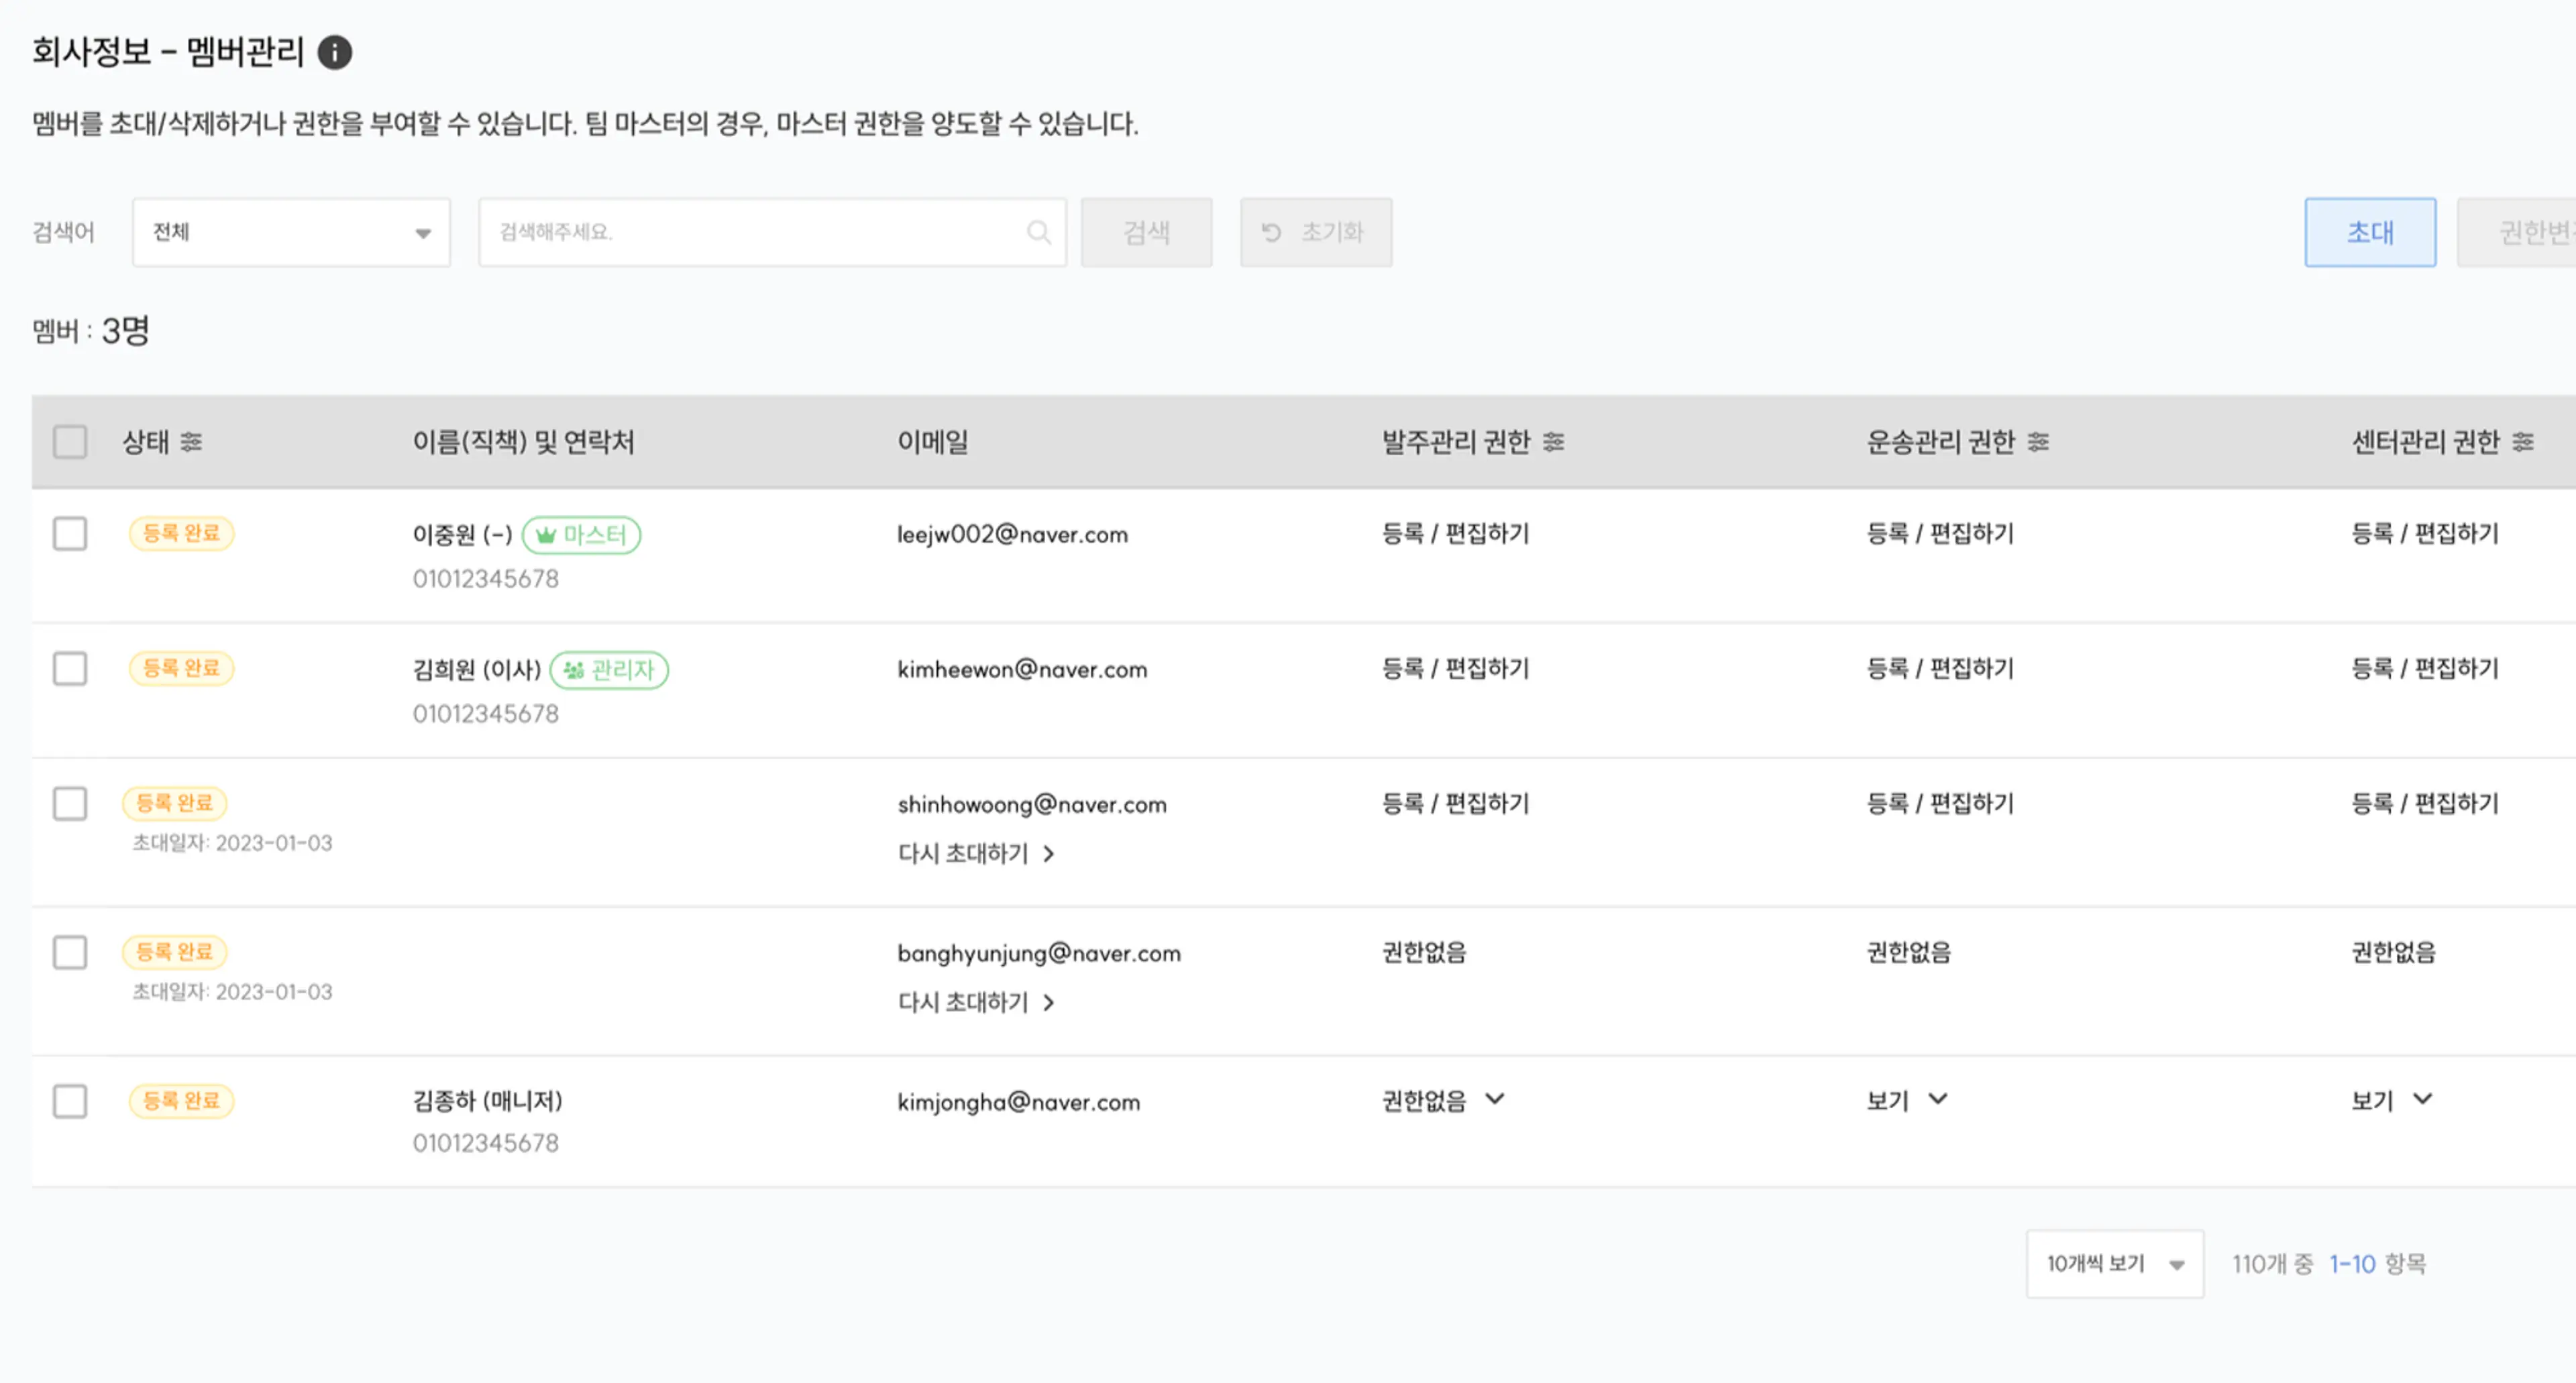
Task: Click the 권한변경 button at right edge
Action: click(2517, 233)
